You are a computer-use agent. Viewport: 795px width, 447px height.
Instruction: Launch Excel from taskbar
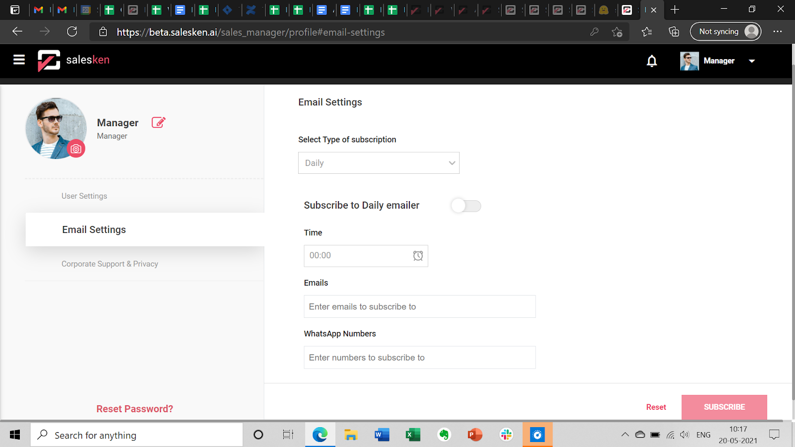point(413,435)
